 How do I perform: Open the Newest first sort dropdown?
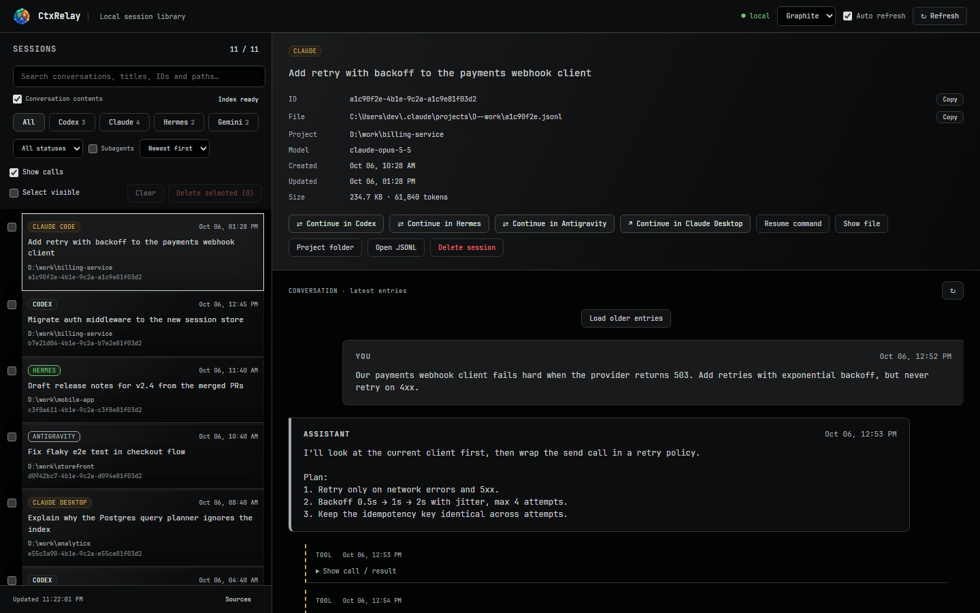pos(174,148)
